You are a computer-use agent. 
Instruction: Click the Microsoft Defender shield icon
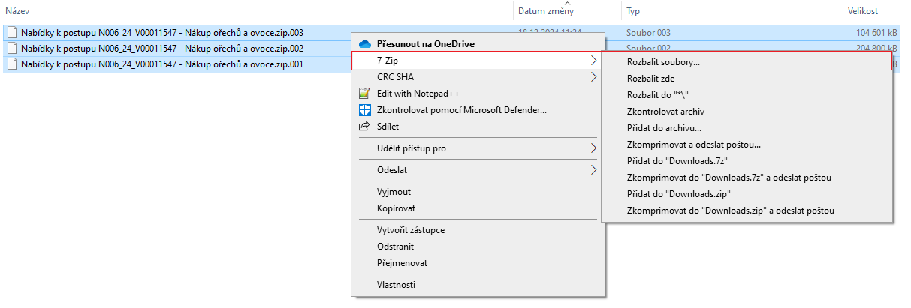[365, 110]
